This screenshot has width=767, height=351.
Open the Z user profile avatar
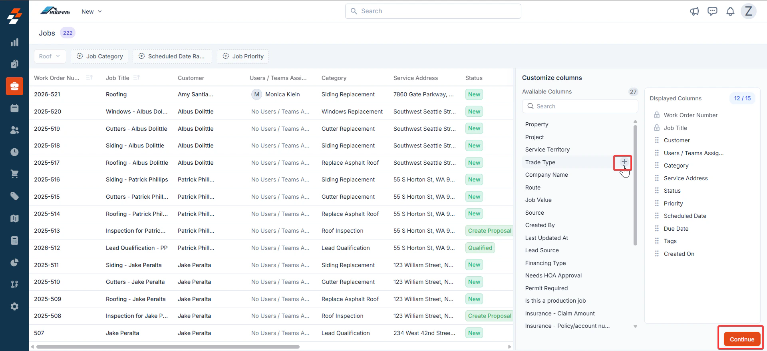(749, 11)
